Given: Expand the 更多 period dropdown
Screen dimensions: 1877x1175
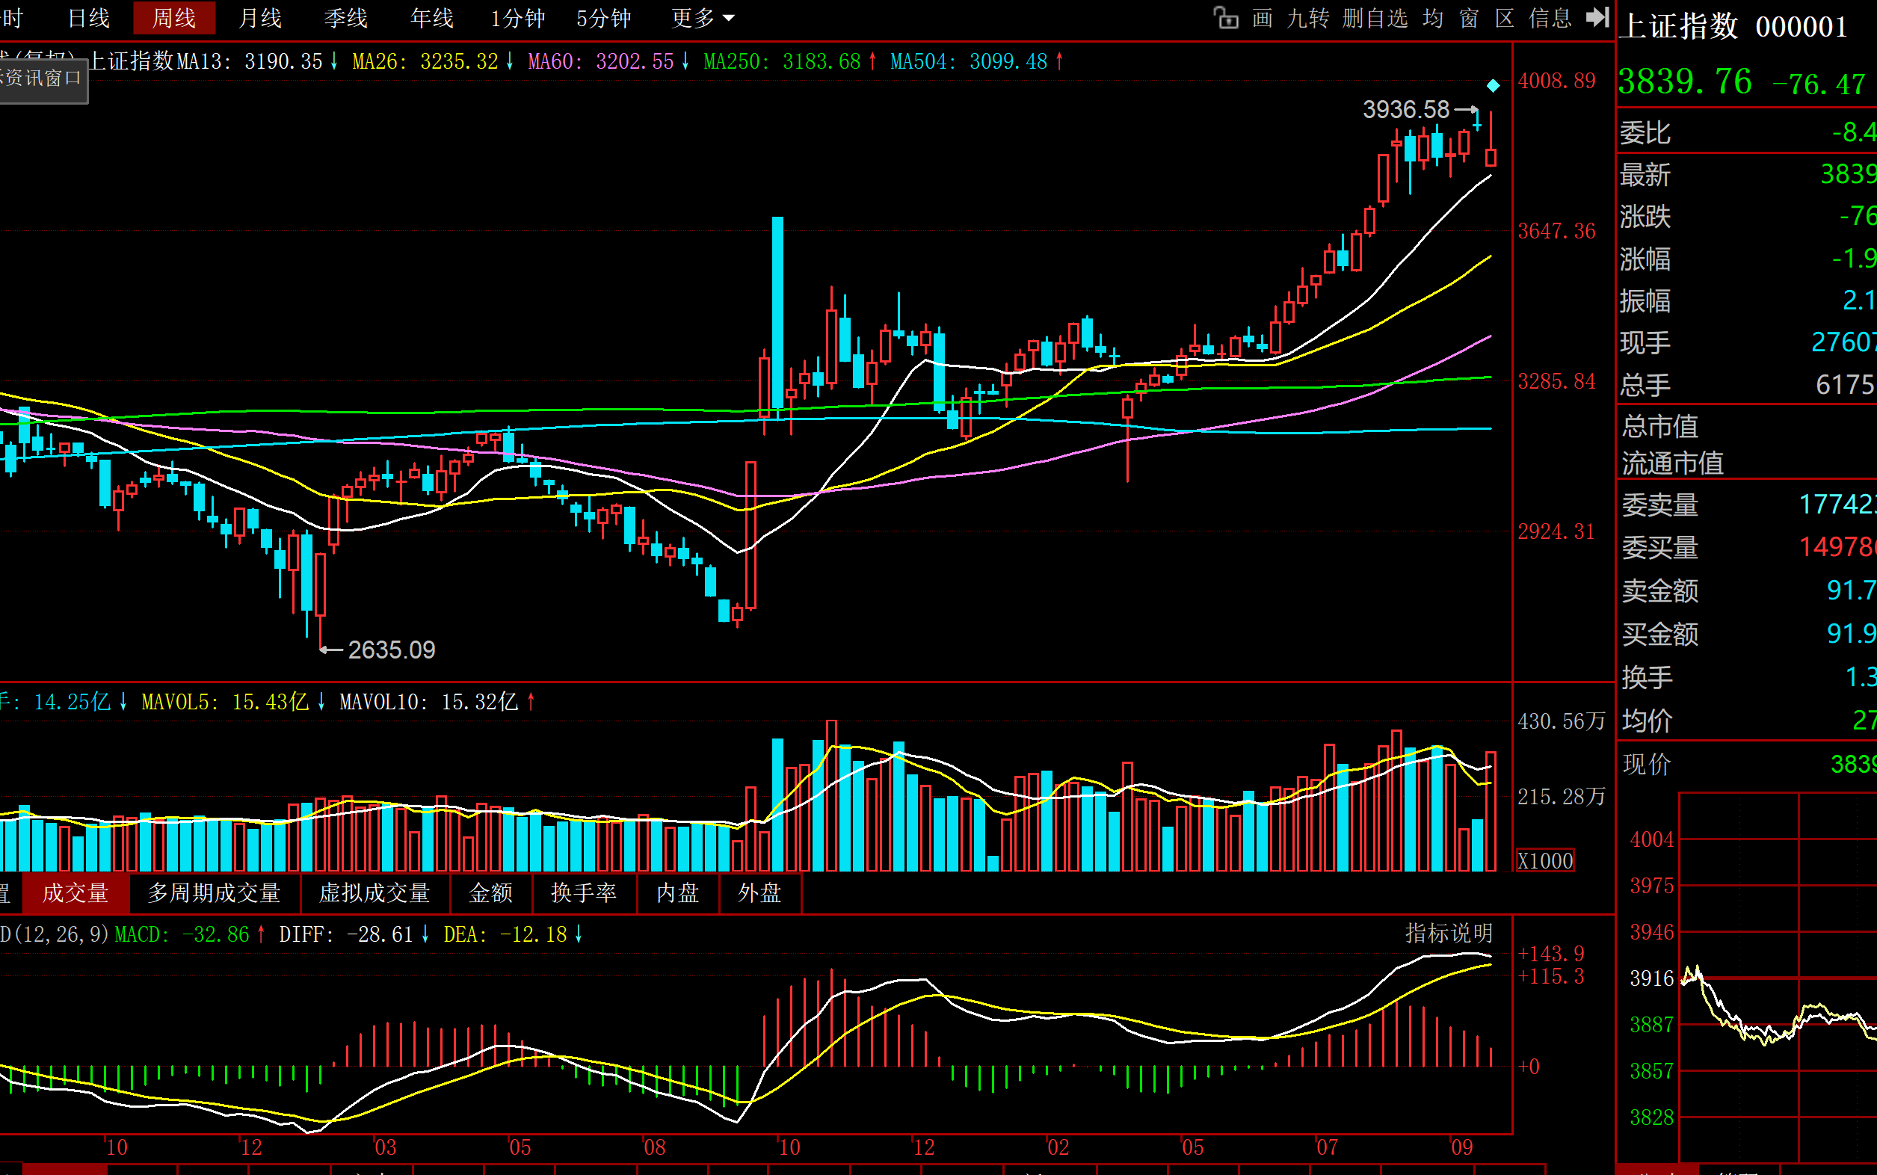Looking at the screenshot, I should click(x=702, y=18).
